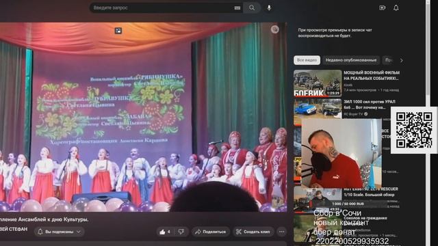The width and height of the screenshot is (438, 246).
Task: Select the "Недавно опубликованные" filter chip
Action: 351,60
